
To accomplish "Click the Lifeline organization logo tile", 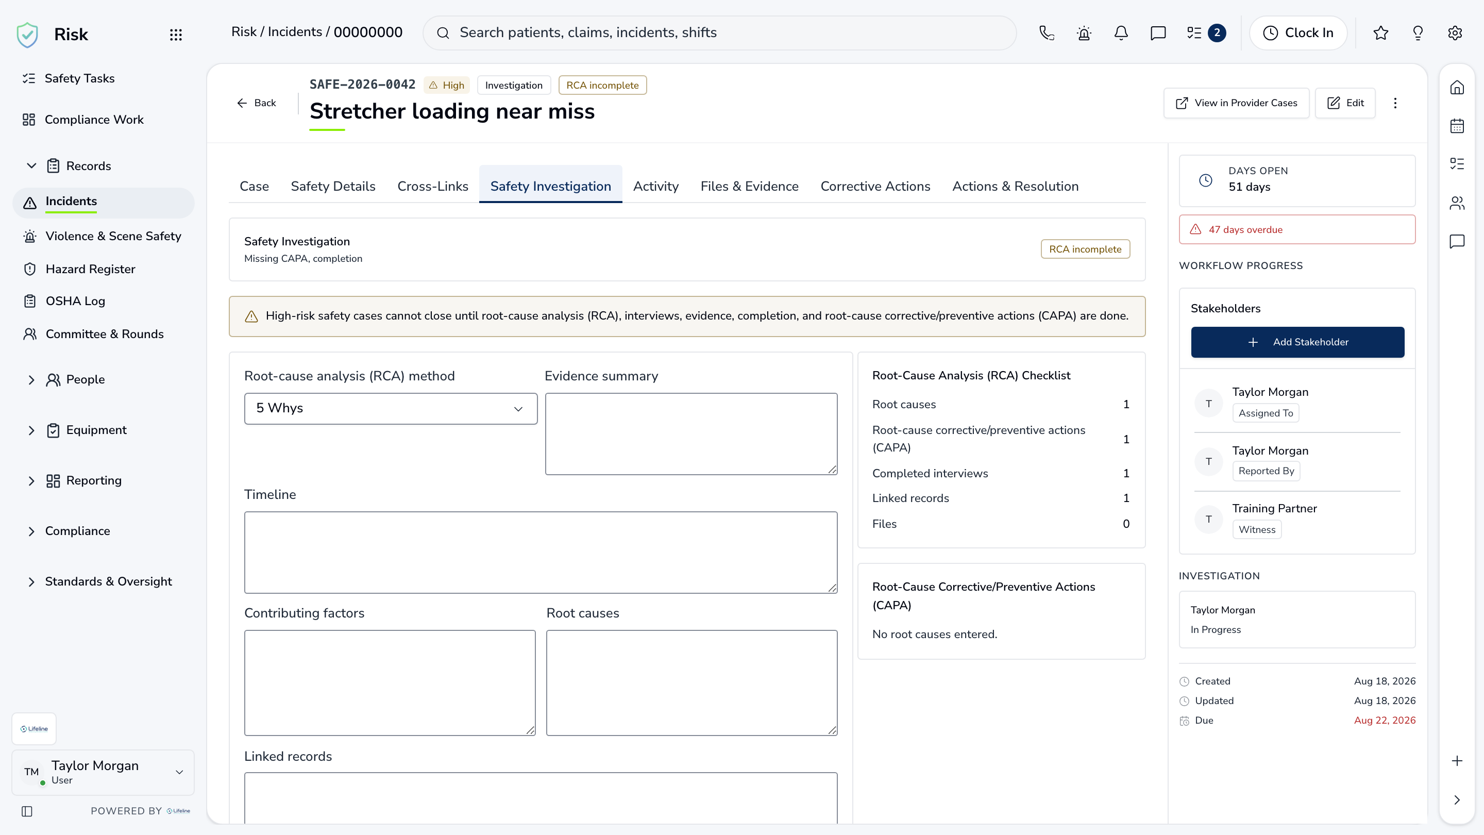I will [x=34, y=728].
